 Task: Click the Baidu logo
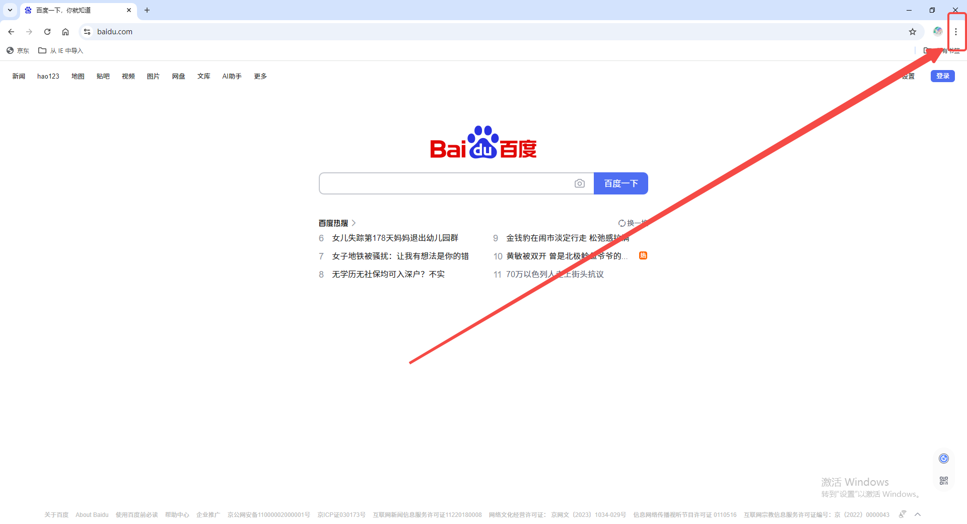[483, 142]
